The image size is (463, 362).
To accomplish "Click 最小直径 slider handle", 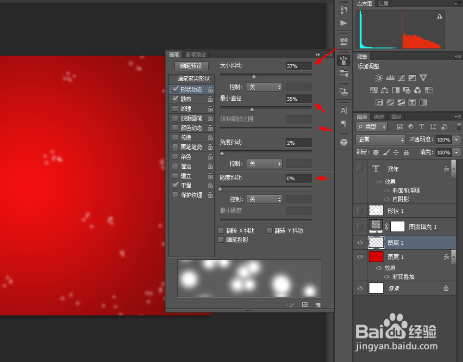I will coord(252,110).
